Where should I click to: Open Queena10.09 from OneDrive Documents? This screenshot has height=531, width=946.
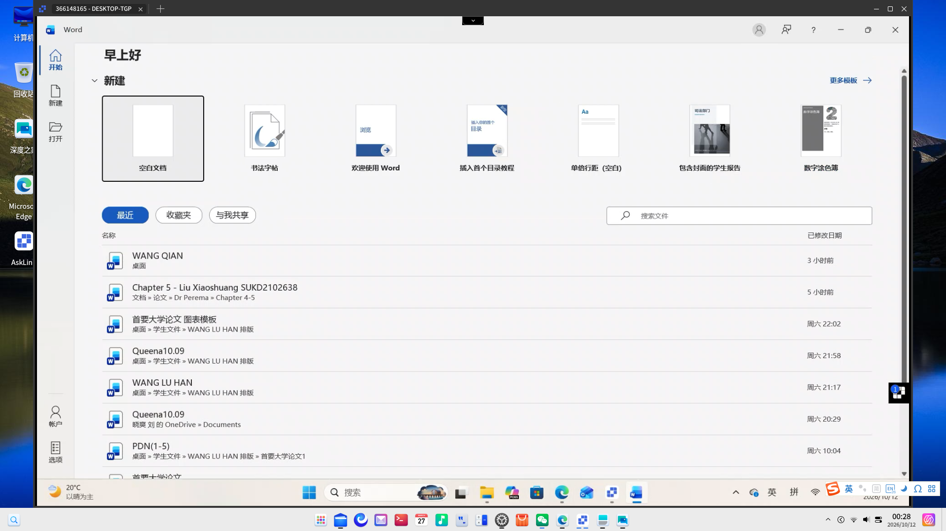[487, 419]
